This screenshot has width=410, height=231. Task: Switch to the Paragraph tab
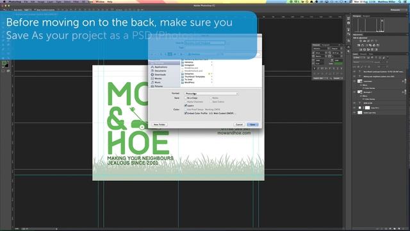325,45
